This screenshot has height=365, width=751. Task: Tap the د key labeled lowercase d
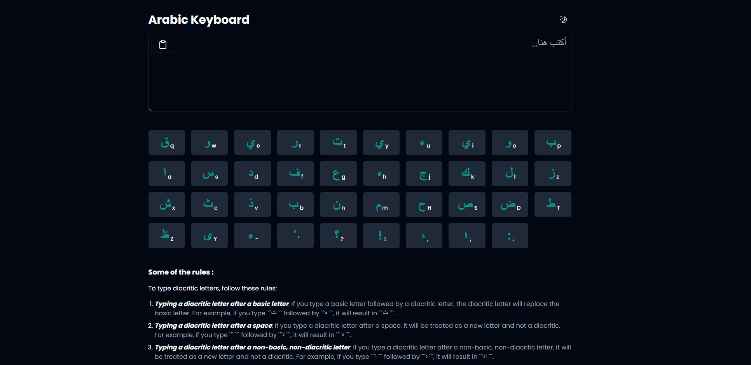click(x=252, y=174)
